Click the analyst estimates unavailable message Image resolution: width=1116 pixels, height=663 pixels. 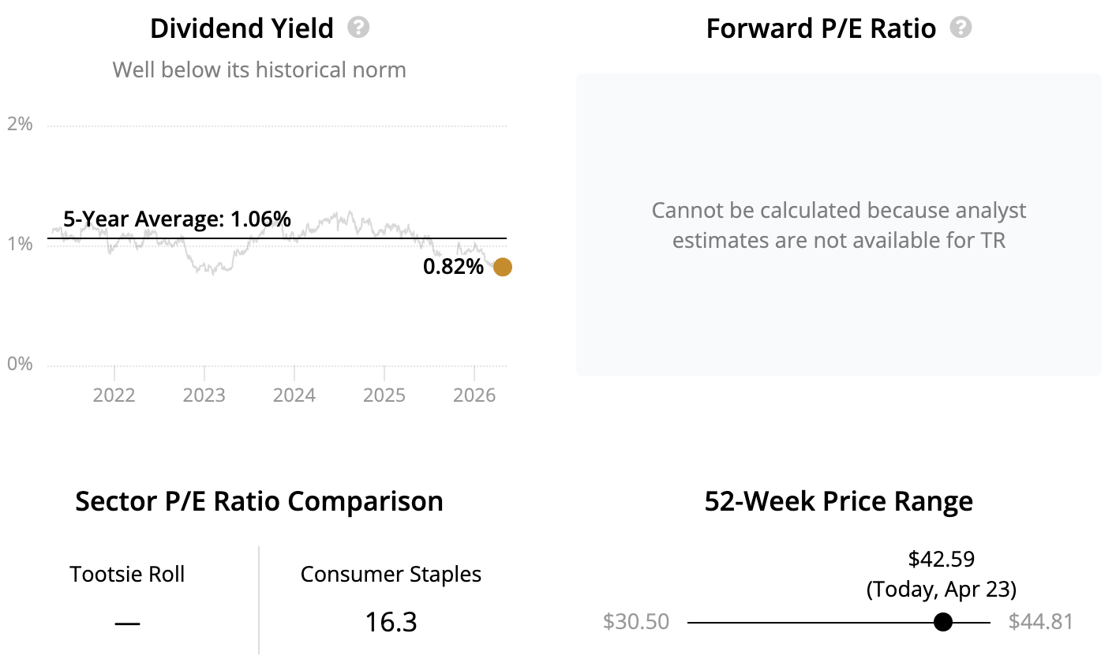coord(839,225)
